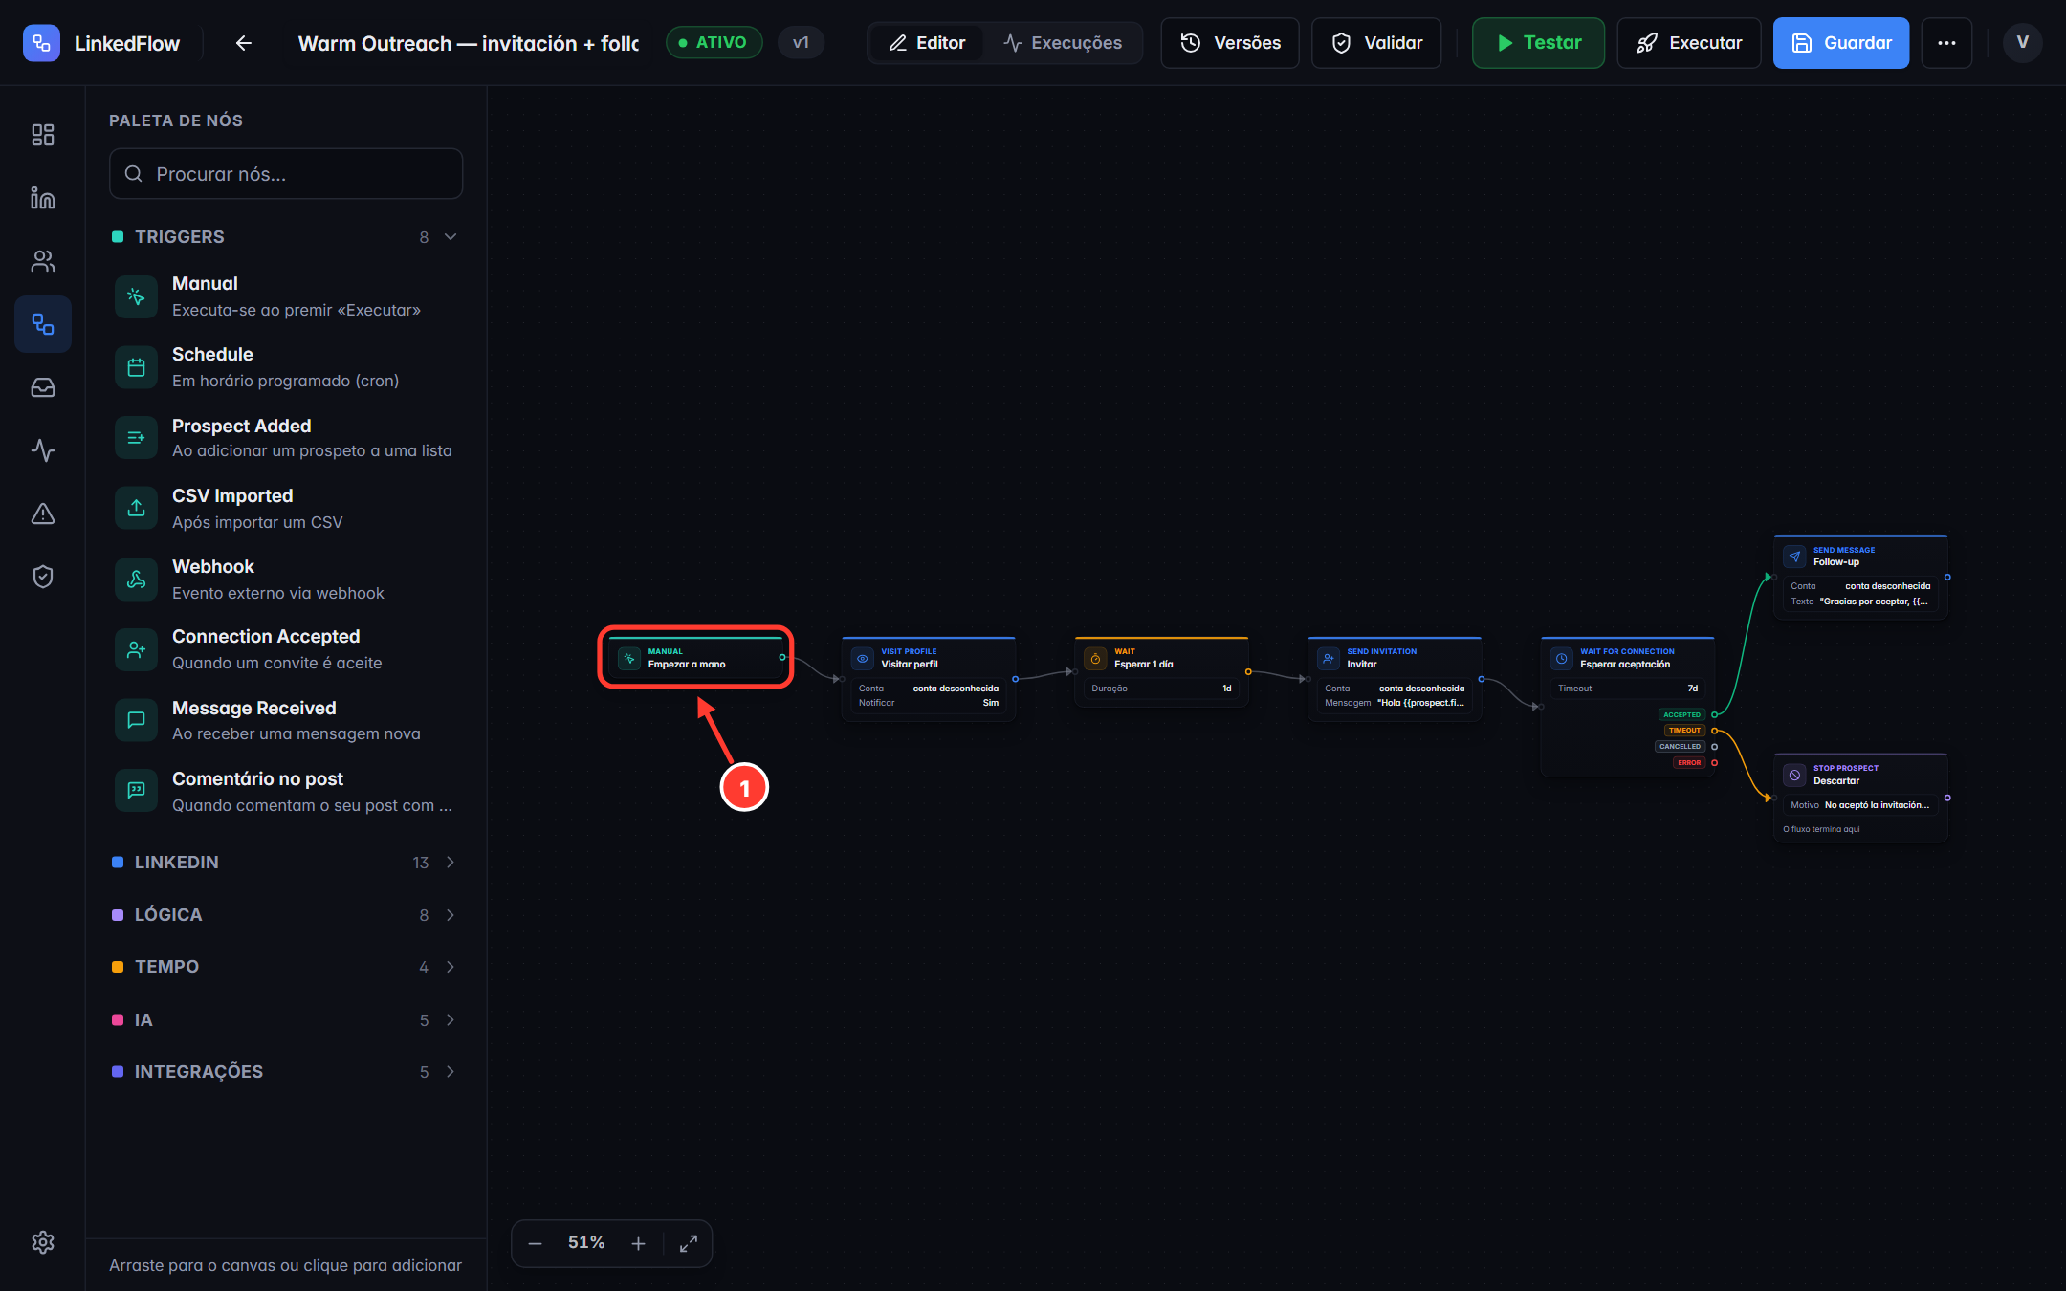Expand the LÓGICA node category
Image resolution: width=2066 pixels, height=1291 pixels.
(286, 915)
